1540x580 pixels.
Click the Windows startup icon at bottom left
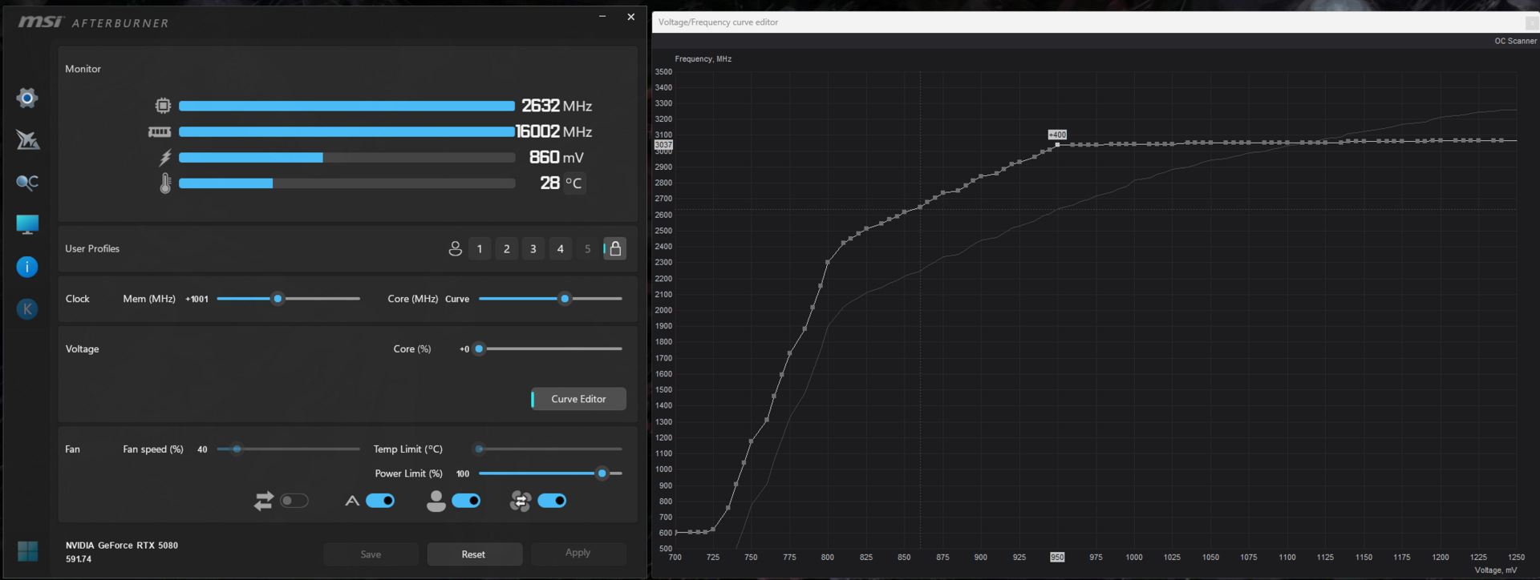point(27,551)
